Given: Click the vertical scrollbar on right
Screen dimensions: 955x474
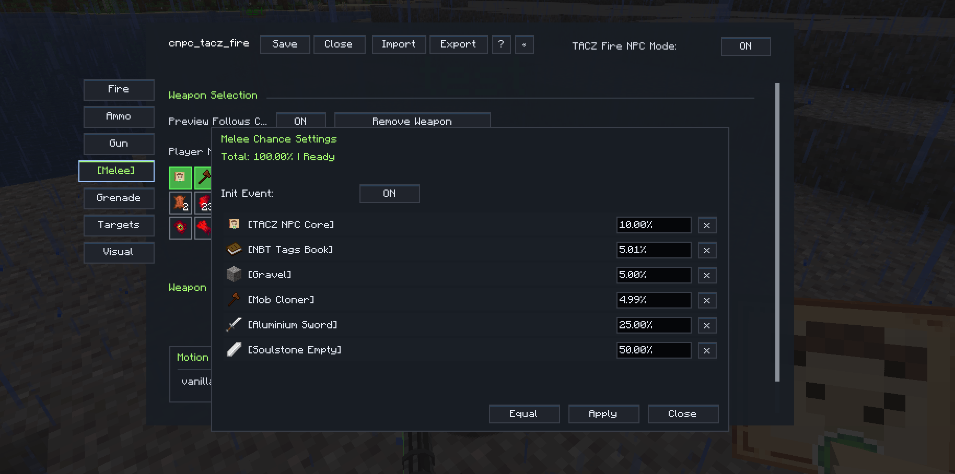Looking at the screenshot, I should click(777, 232).
